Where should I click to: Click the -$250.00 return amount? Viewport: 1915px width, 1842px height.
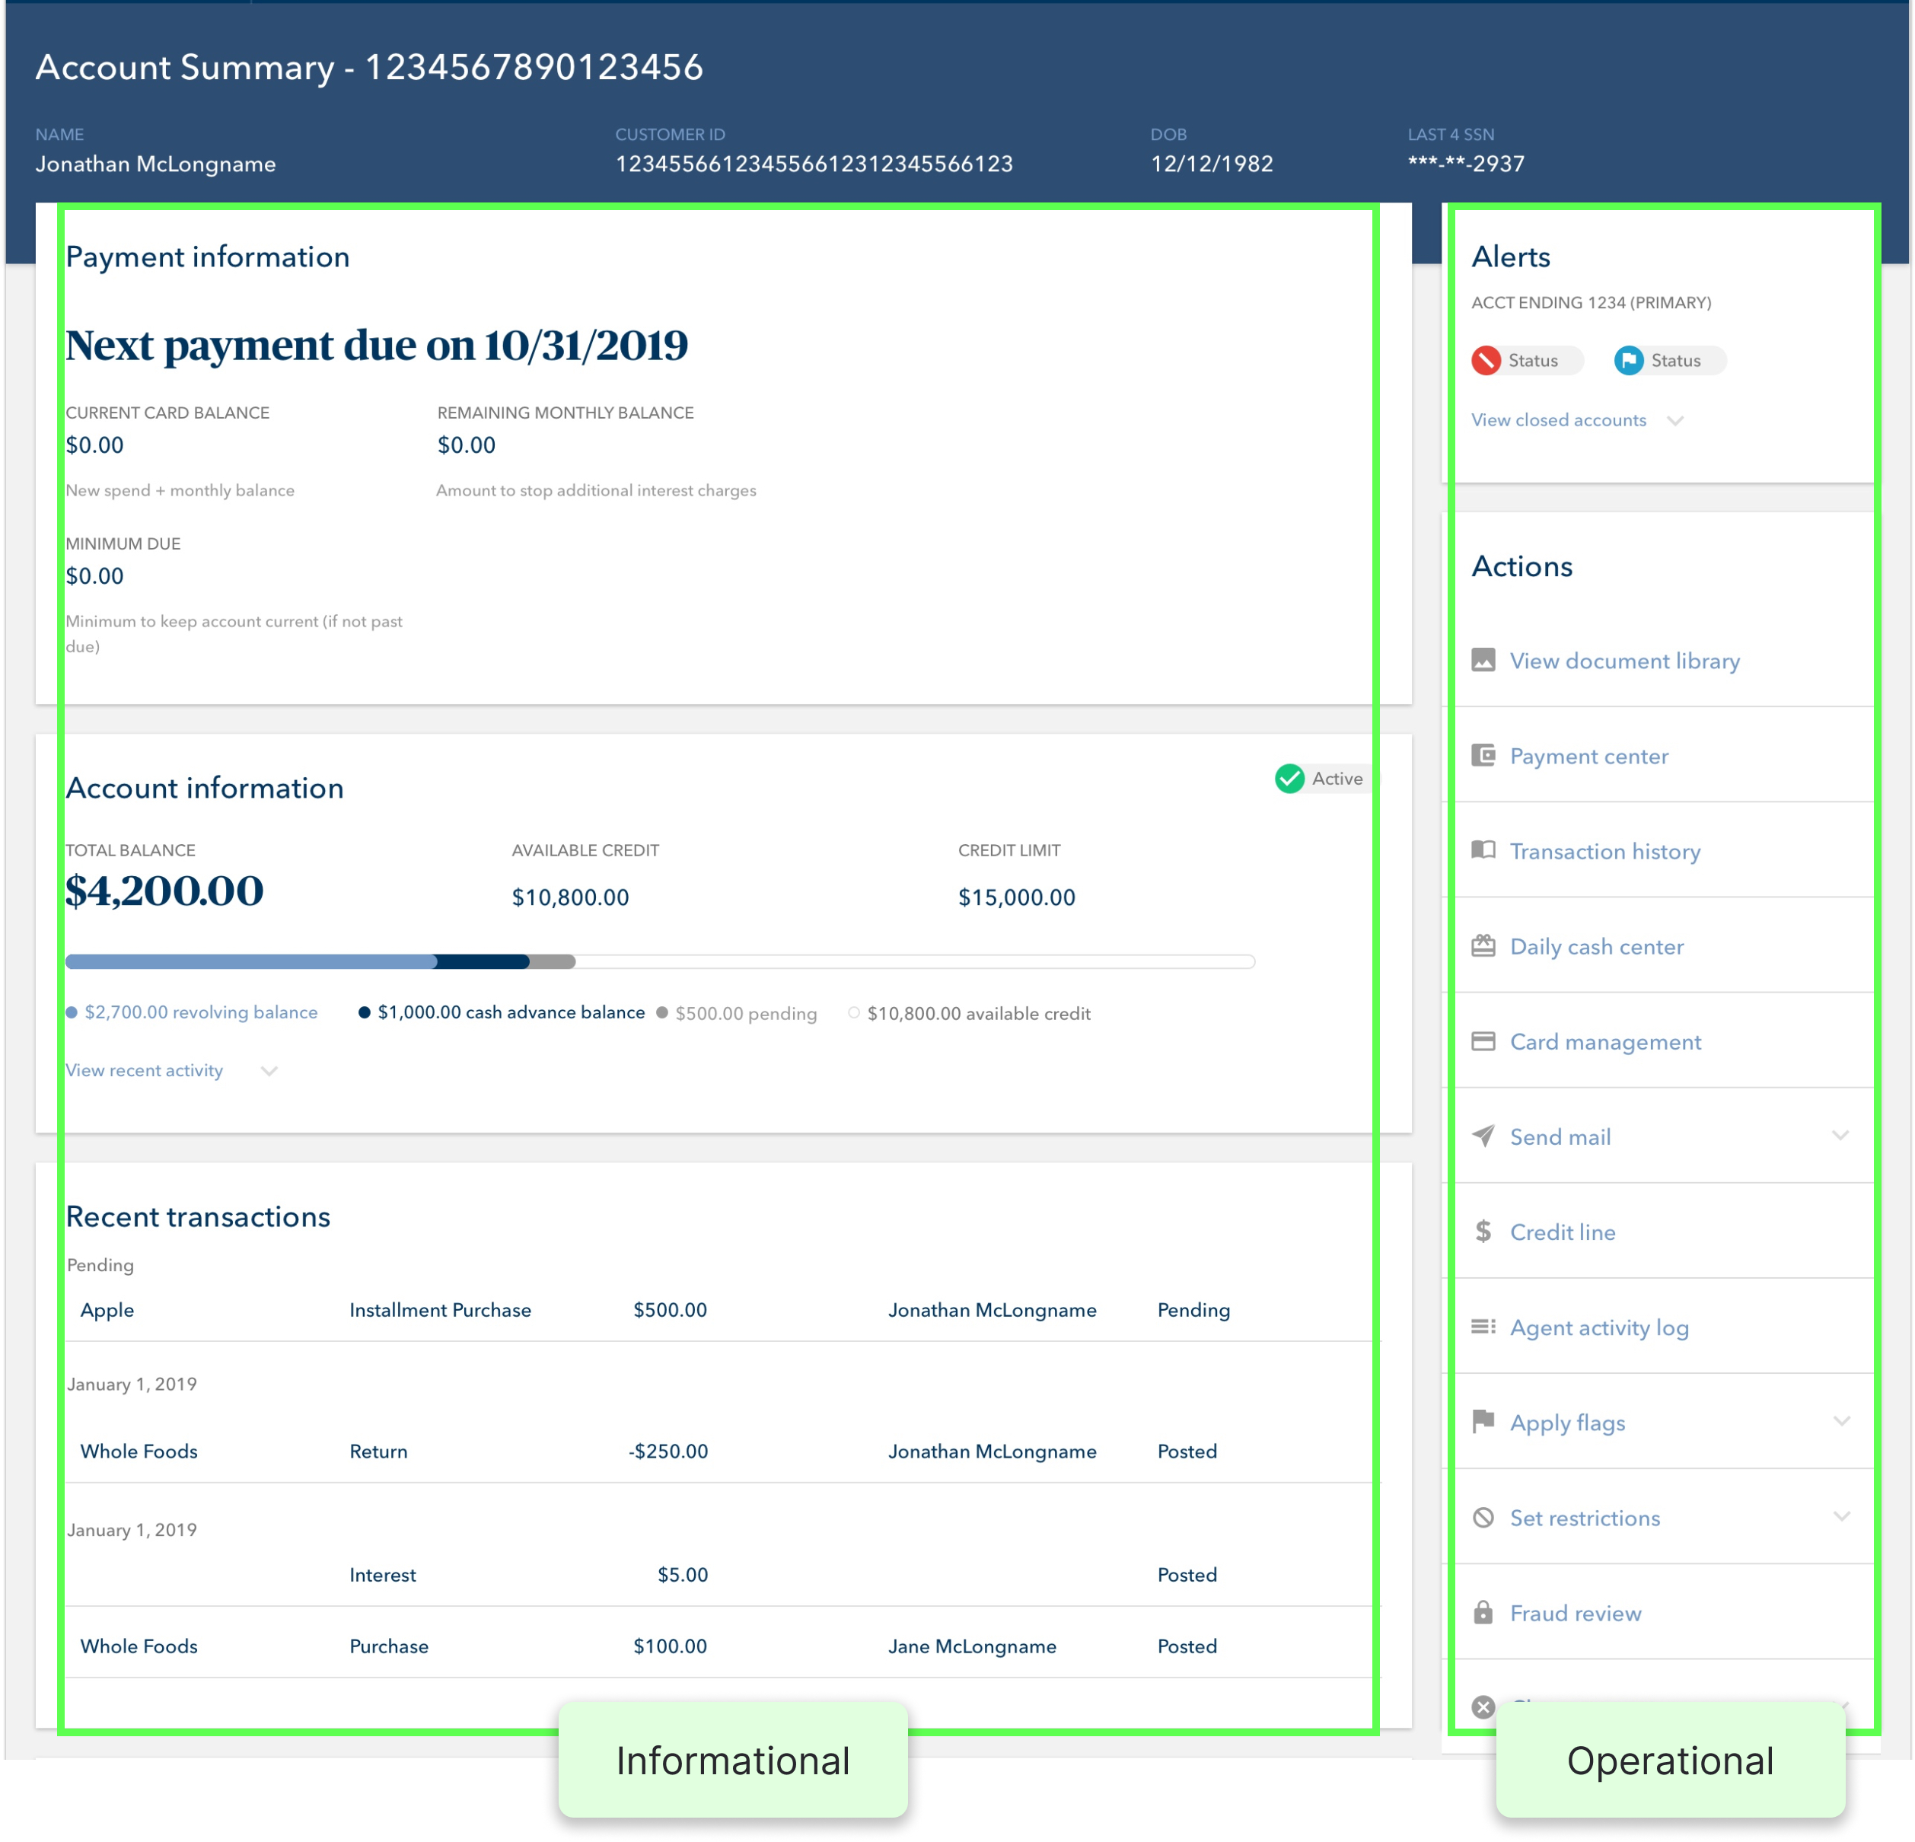[668, 1451]
